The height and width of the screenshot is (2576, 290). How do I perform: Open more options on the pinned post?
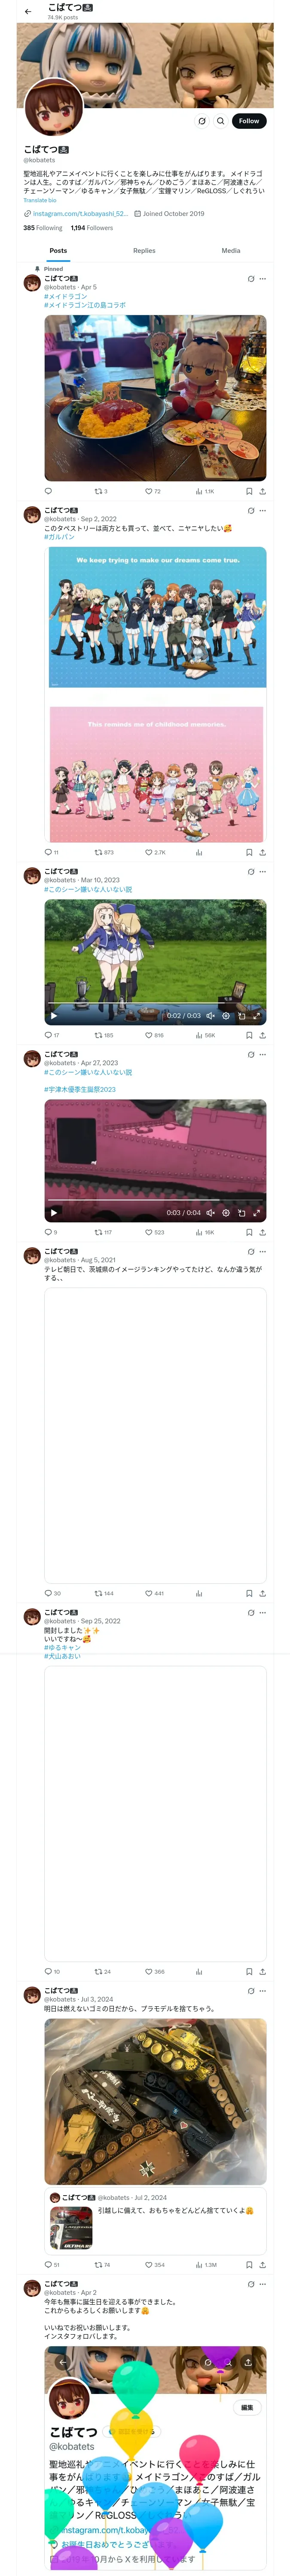(262, 279)
